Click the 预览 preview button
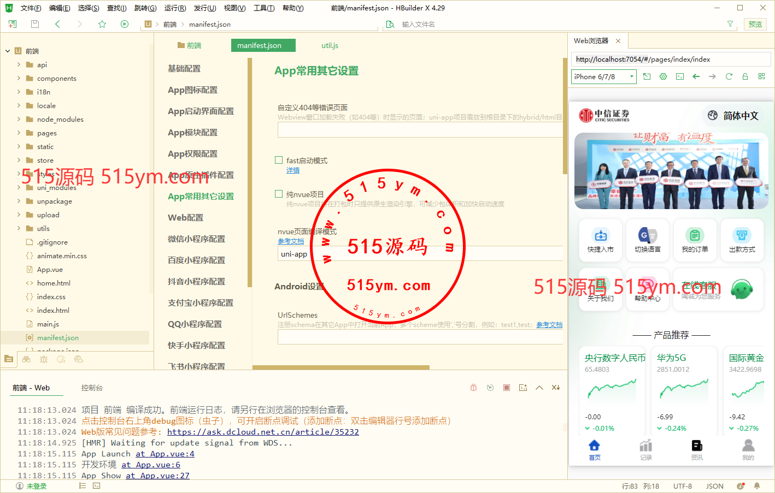Image resolution: width=775 pixels, height=493 pixels. tap(755, 24)
